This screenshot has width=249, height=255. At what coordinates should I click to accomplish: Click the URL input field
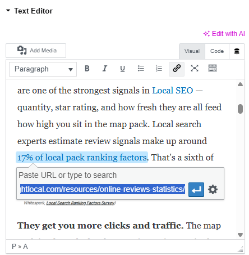(x=103, y=189)
